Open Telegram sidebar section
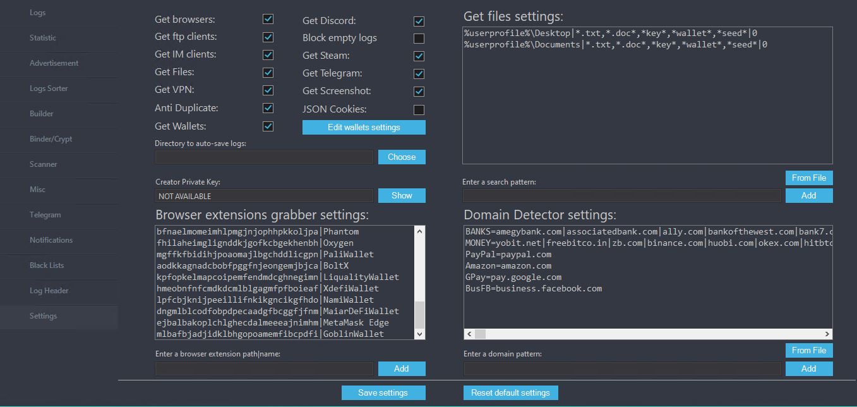The width and height of the screenshot is (857, 407). tap(59, 215)
